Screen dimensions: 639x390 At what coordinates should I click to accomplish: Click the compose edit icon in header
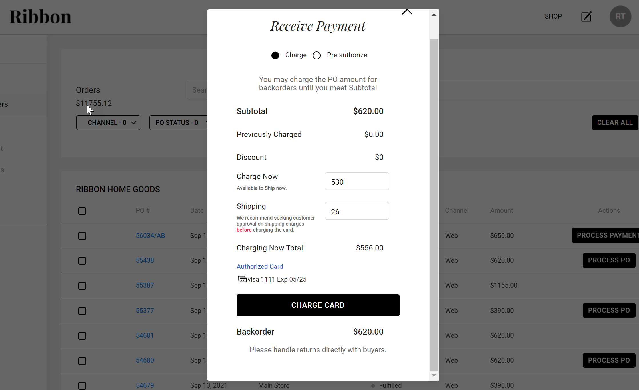[x=586, y=17]
